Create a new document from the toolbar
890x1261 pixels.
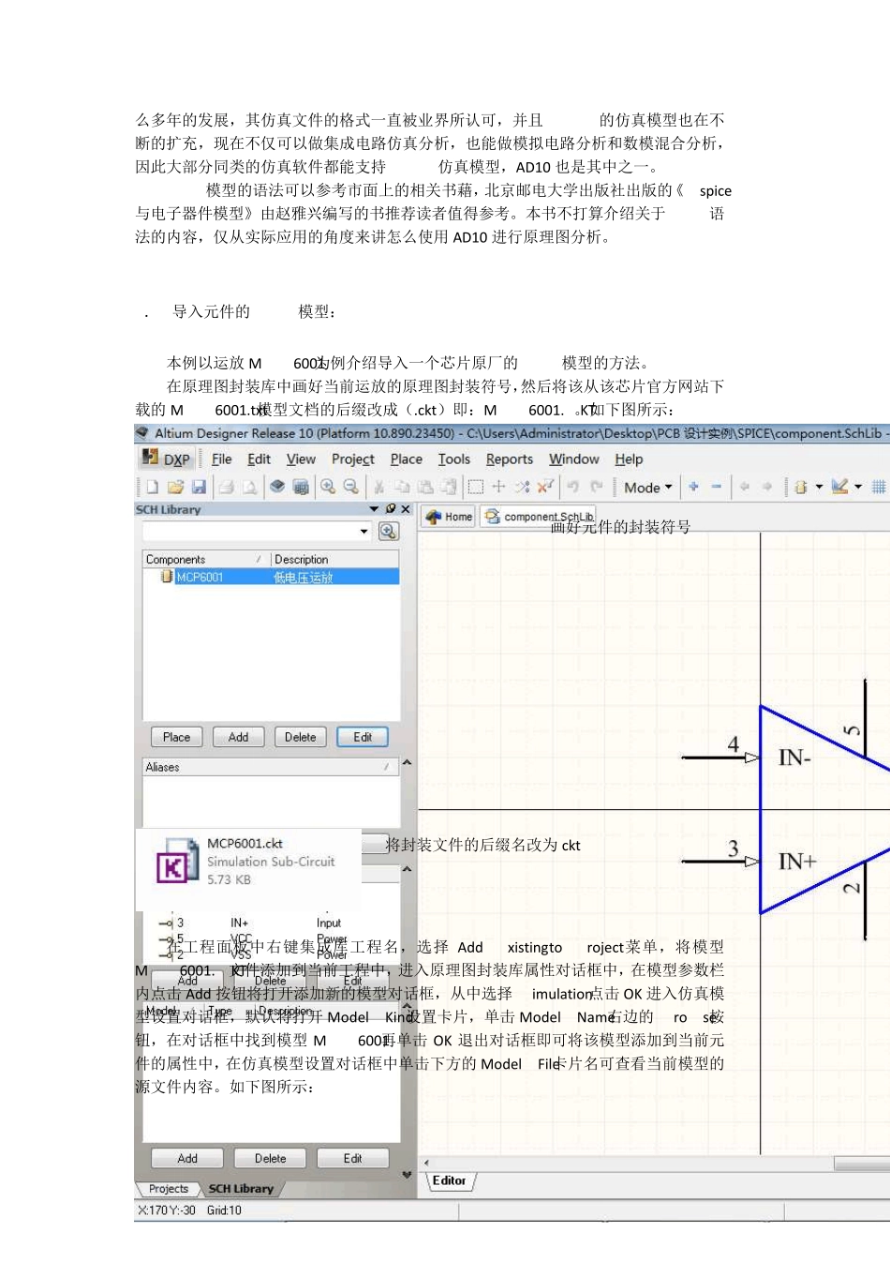[x=152, y=487]
